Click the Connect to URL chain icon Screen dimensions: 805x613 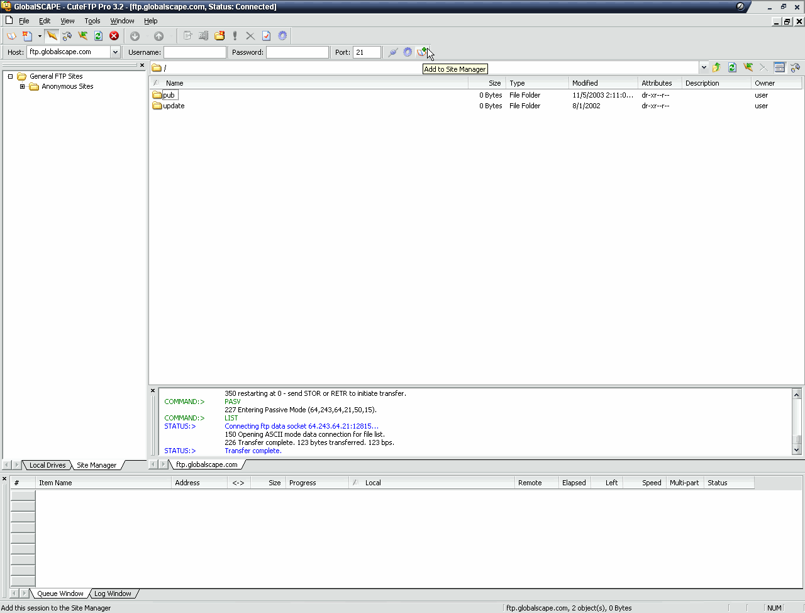[67, 36]
